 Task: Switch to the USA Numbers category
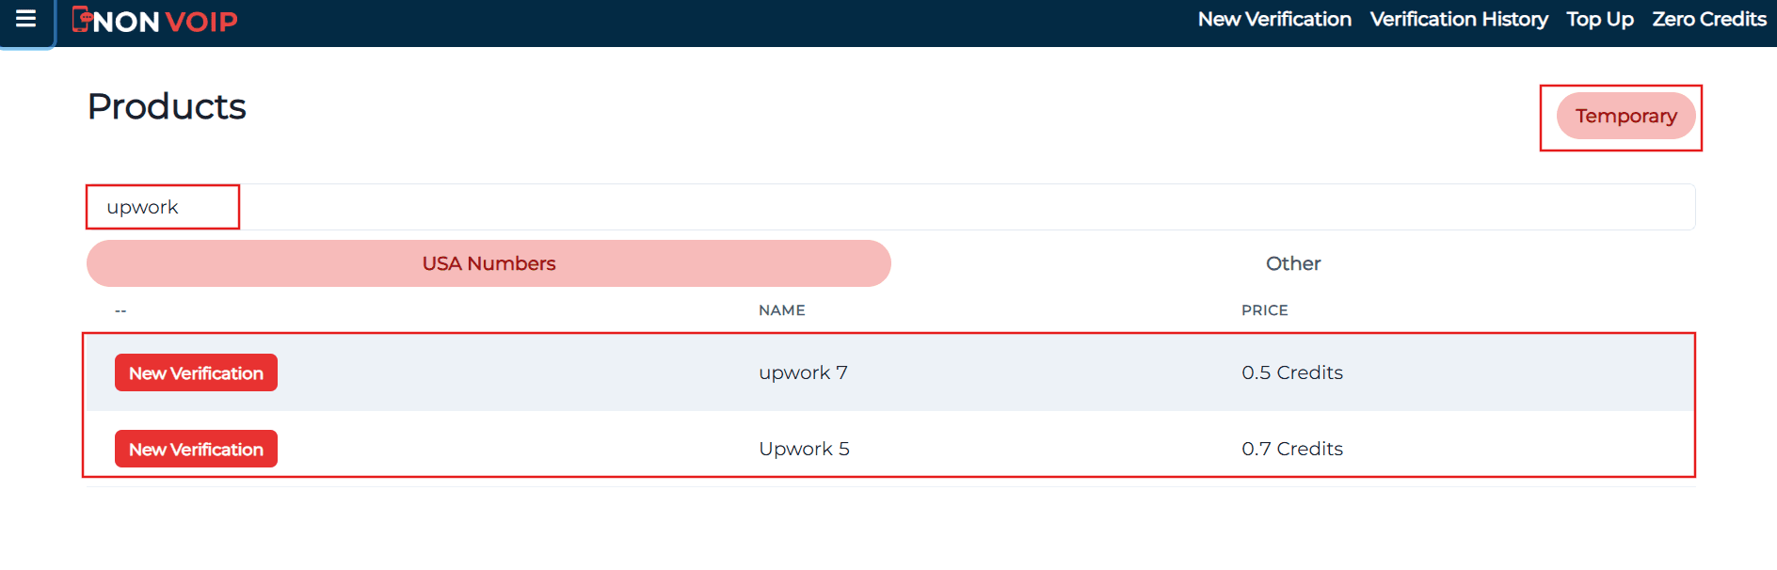tap(488, 263)
